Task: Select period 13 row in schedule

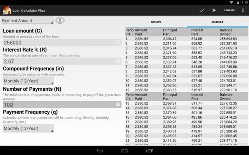Action: click(187, 103)
